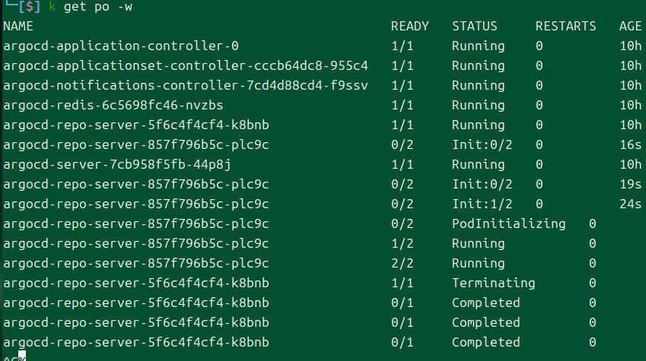Click the 'get po -w' command text
The image size is (646, 361).
point(98,7)
